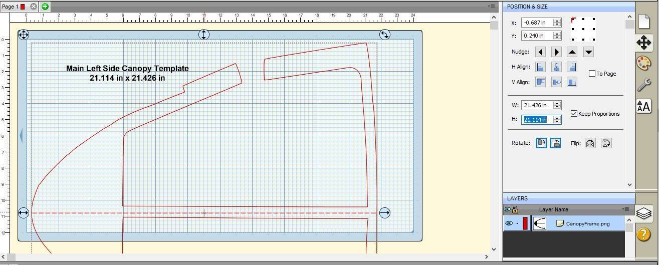Align selection to horizontal center

tap(556, 67)
